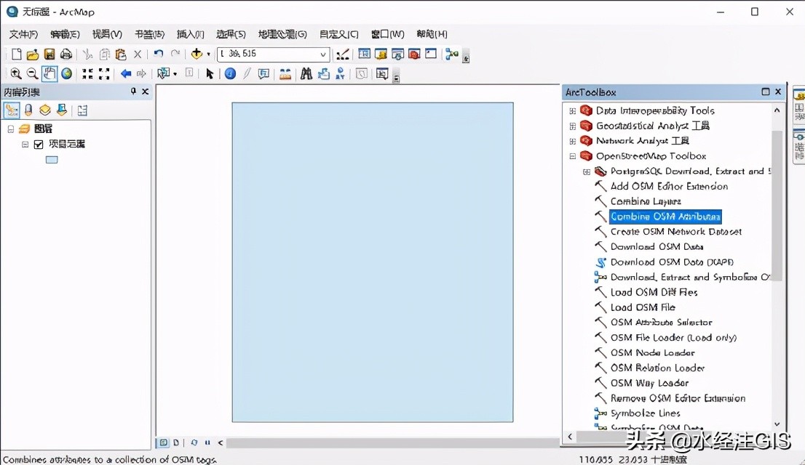This screenshot has width=805, height=465.
Task: Select the Combine OSM Attributes tool
Action: pos(665,217)
